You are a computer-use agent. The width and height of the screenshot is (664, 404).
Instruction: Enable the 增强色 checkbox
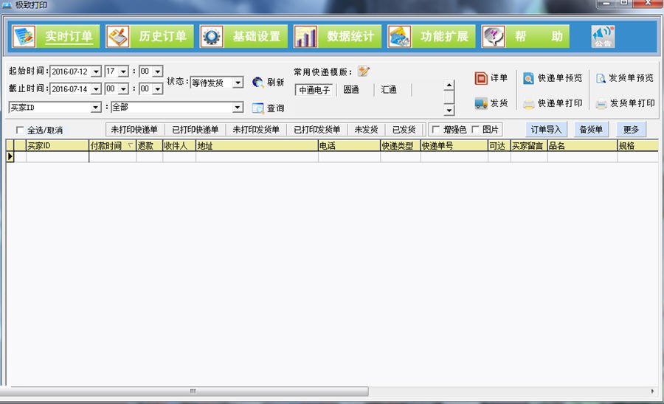pos(435,130)
